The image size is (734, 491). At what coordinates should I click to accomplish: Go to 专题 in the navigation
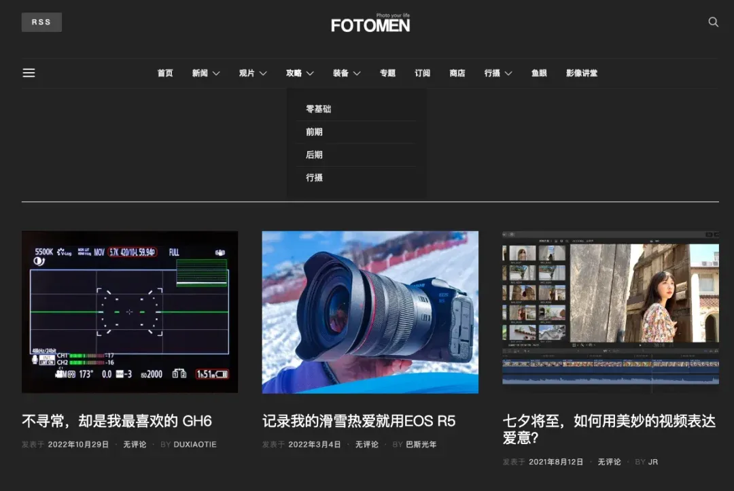point(387,73)
